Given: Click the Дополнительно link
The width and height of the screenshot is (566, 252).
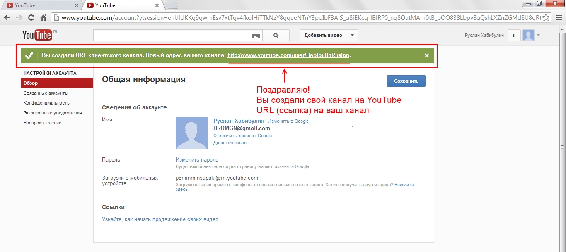Looking at the screenshot, I should pos(230,143).
